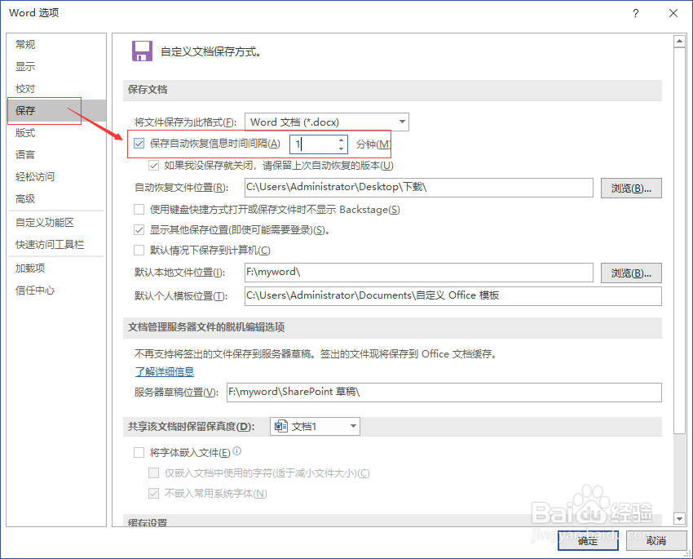Click the purple save disk icon
This screenshot has width=693, height=559.
143,51
